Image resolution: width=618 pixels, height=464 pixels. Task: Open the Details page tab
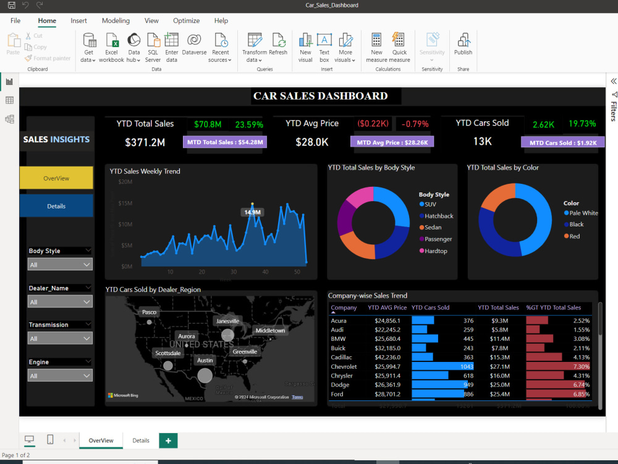[141, 440]
